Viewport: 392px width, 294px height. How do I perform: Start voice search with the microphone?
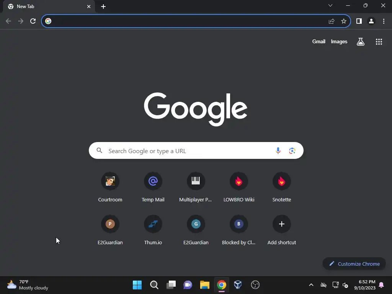tap(278, 150)
